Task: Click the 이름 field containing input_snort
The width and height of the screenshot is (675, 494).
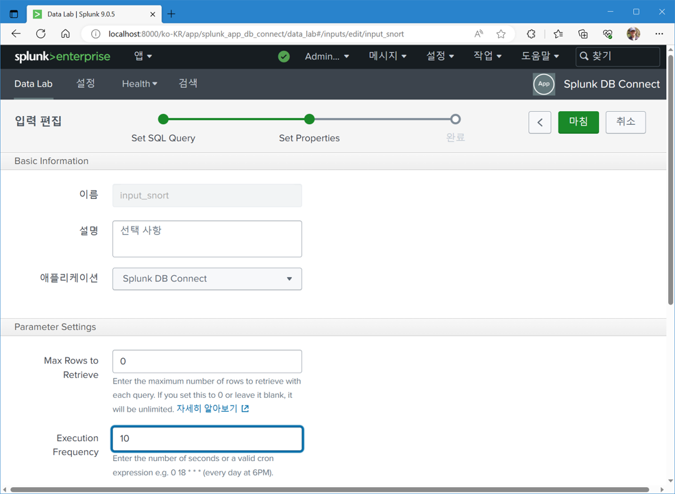Action: click(x=207, y=196)
